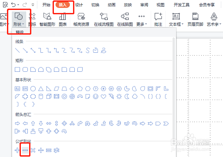The height and width of the screenshot is (157, 223).
Task: Open 在线流程图 flowchart tool
Action: pos(104,19)
